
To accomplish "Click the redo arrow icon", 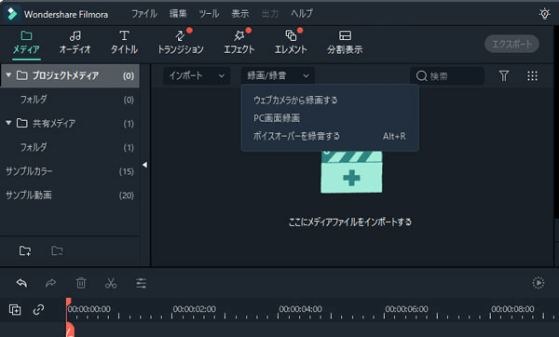I will coord(51,283).
